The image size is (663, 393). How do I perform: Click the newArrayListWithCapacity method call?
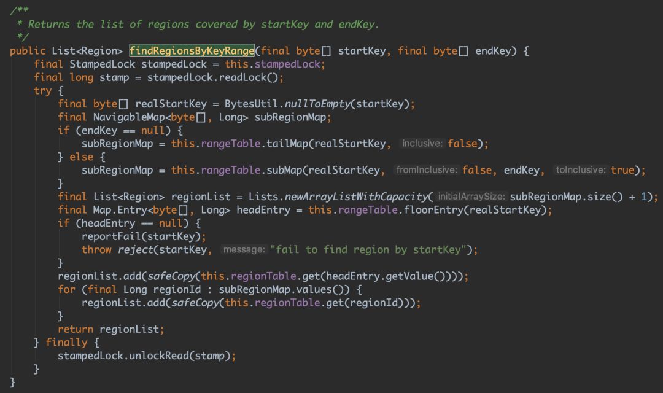click(x=357, y=196)
